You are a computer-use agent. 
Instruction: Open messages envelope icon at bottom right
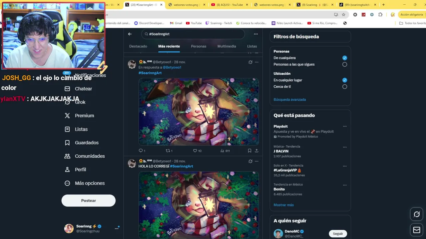[x=417, y=230]
